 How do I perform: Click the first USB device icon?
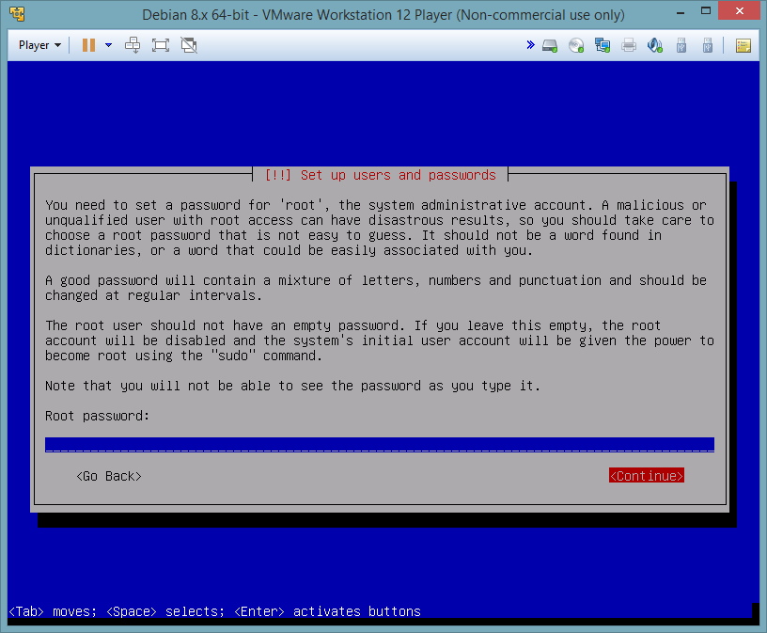pos(681,45)
